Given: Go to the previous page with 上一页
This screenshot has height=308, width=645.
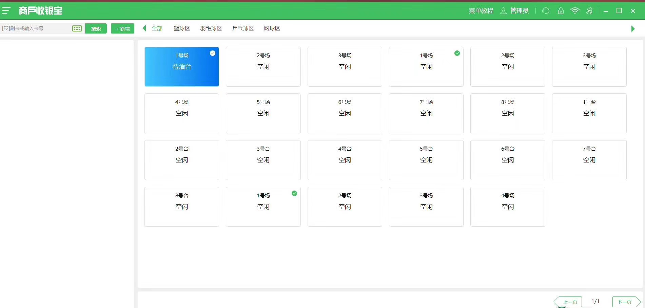Looking at the screenshot, I should [x=569, y=302].
